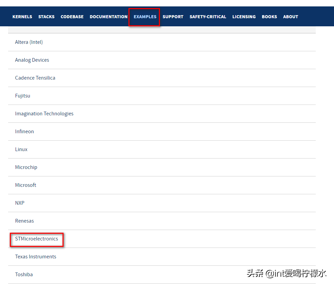Open Texas Instruments examples

pos(162,257)
